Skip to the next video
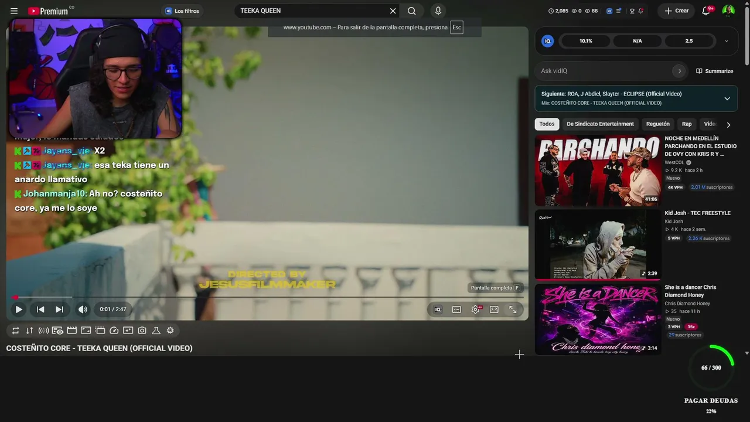This screenshot has height=422, width=750. [x=59, y=309]
